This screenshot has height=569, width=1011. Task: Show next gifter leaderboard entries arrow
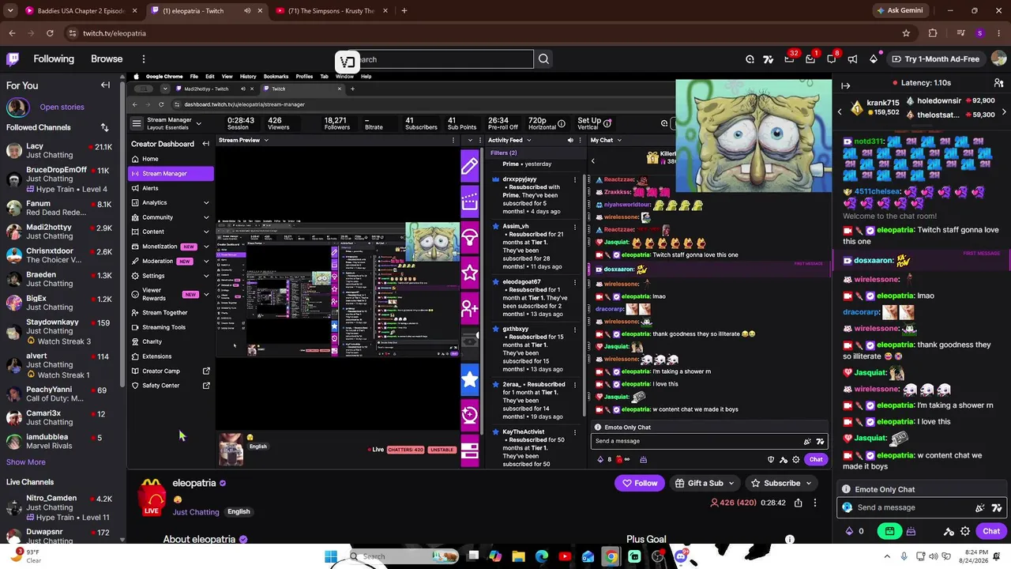click(1004, 112)
